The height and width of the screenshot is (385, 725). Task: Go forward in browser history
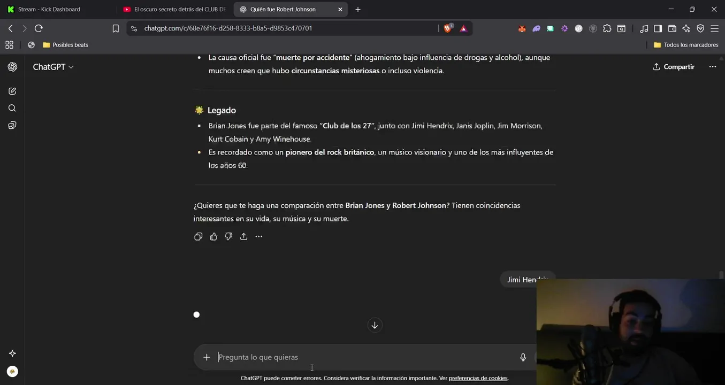click(24, 28)
